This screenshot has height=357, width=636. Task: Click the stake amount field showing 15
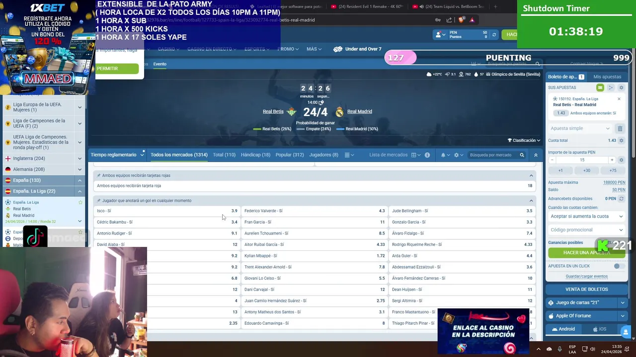click(582, 160)
